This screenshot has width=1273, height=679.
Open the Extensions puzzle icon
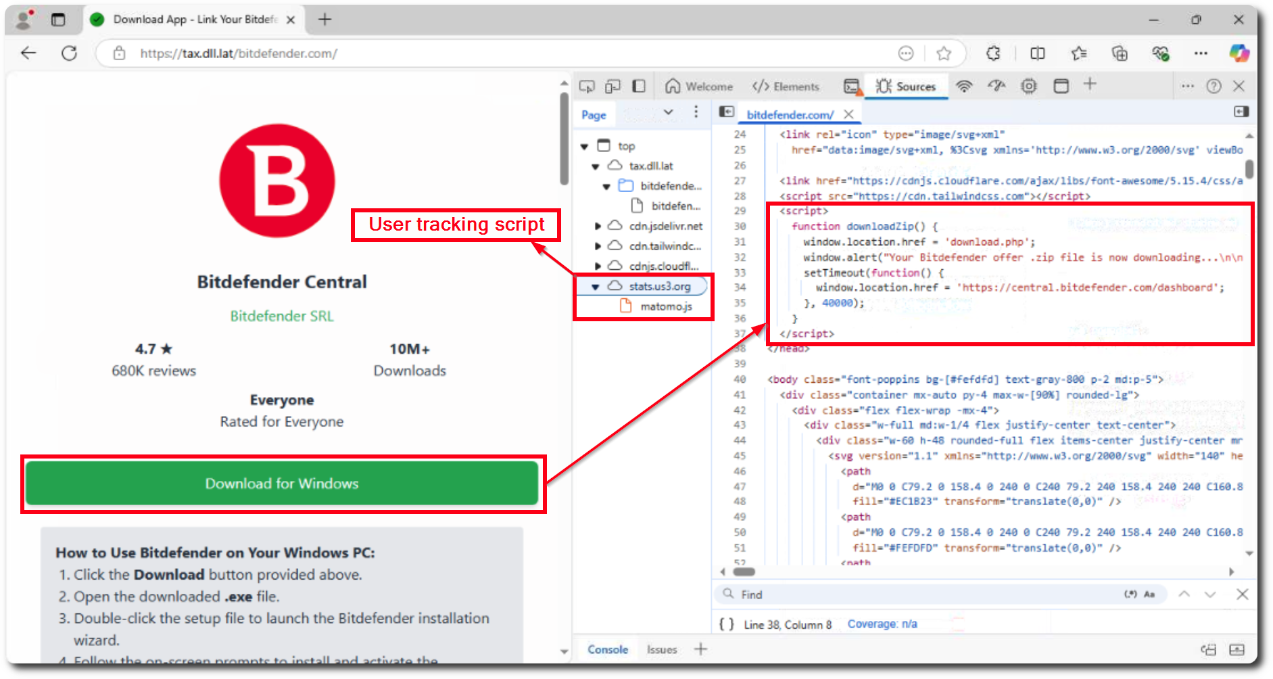(x=993, y=53)
